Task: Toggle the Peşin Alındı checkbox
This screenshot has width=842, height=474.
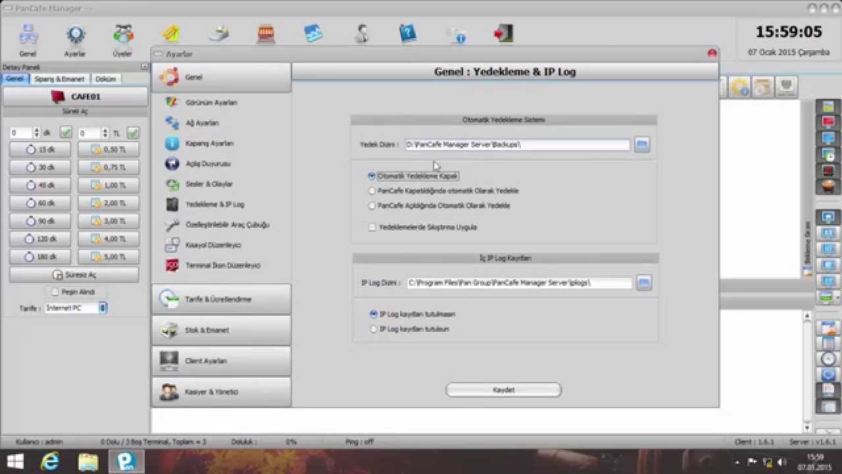Action: coord(55,292)
